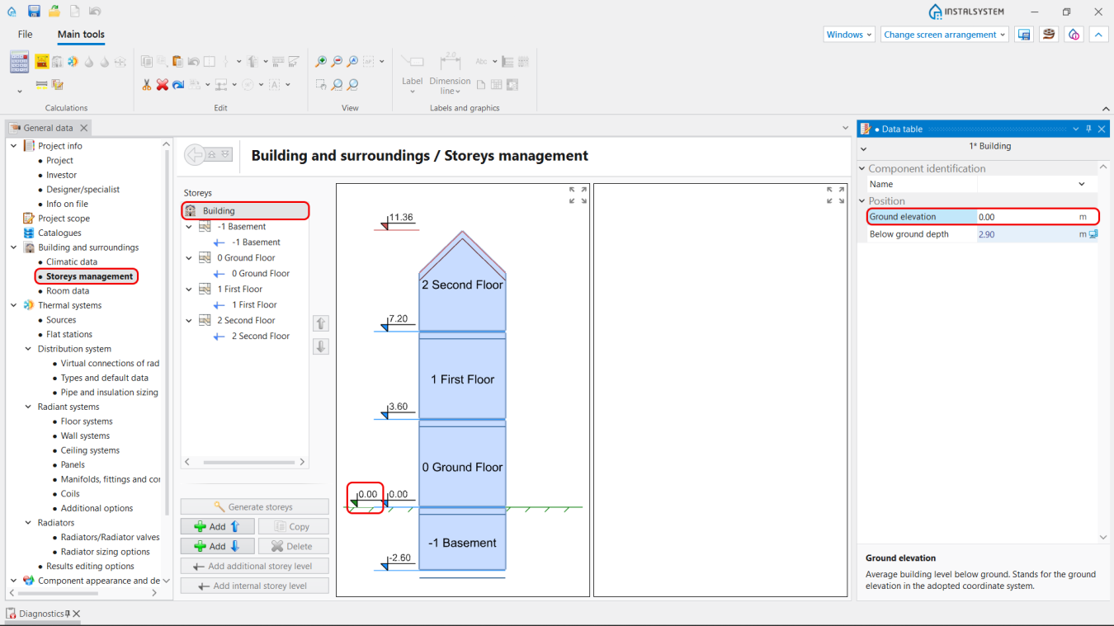Open the Change screen arrangement dropdown
Viewport: 1114px width, 626px height.
tap(945, 35)
